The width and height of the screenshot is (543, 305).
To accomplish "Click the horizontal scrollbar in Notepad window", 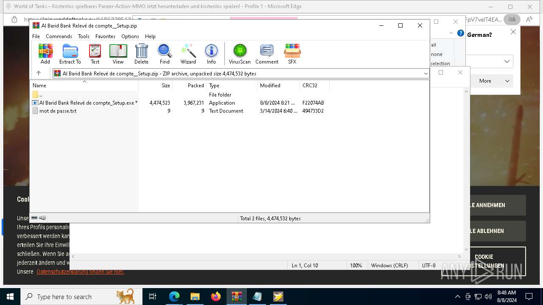I will coord(266,256).
